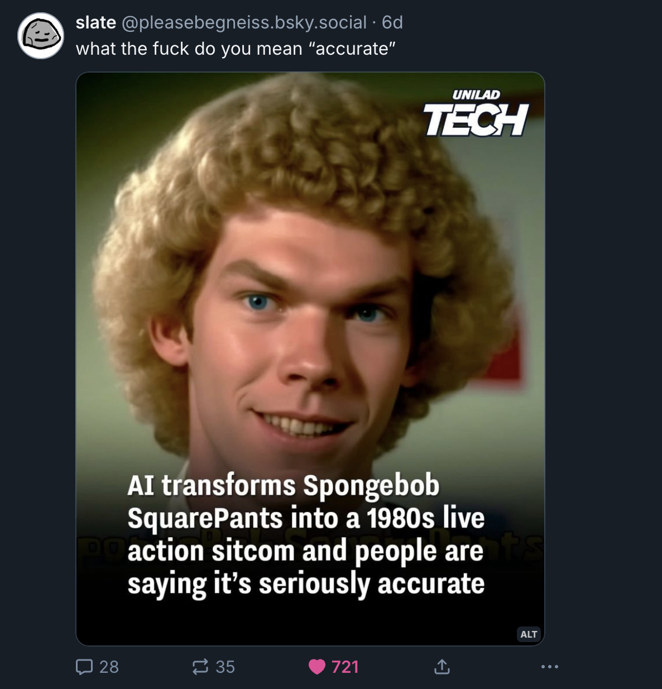Click the 721 likes count
Screen dimensions: 662x689
[345, 667]
